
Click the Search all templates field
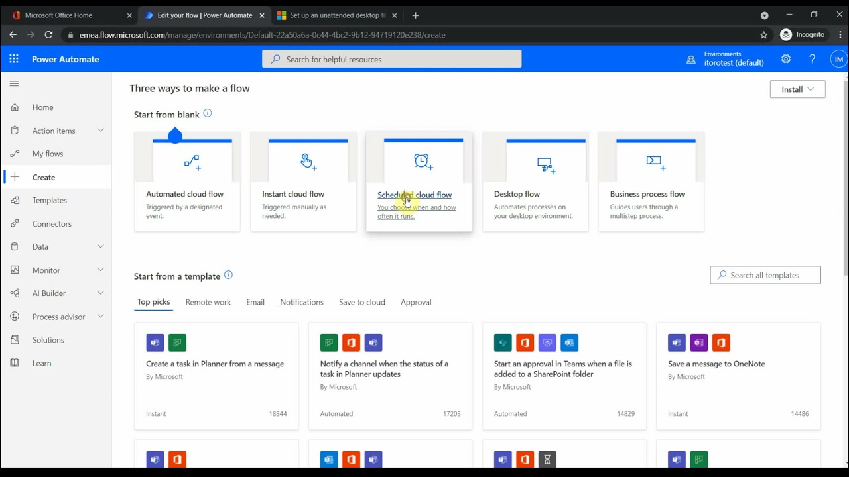[x=765, y=275]
